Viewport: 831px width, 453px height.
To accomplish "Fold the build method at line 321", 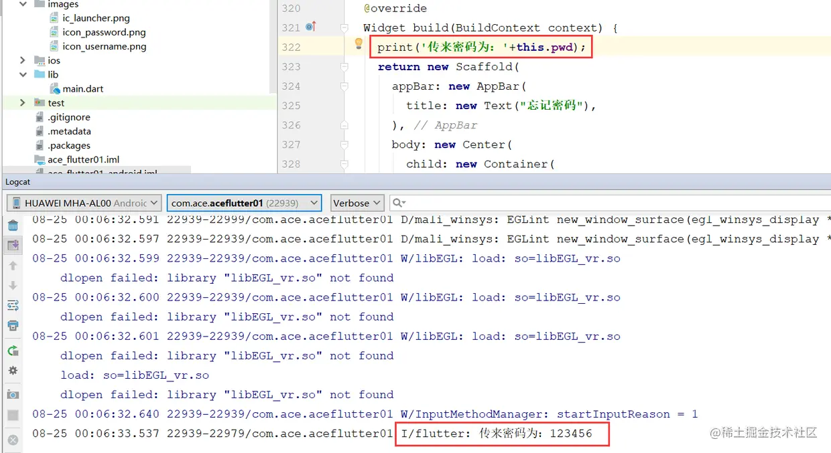I will (344, 28).
